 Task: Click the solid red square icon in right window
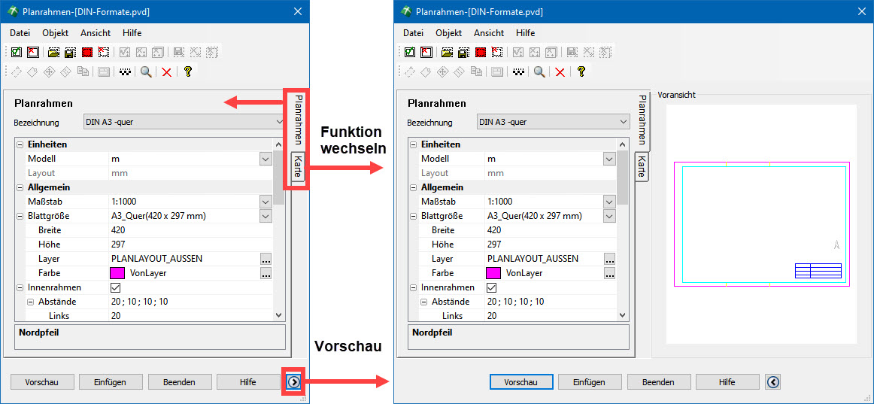pos(480,53)
